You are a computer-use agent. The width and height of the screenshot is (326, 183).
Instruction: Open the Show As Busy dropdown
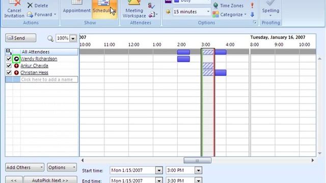(208, 1)
